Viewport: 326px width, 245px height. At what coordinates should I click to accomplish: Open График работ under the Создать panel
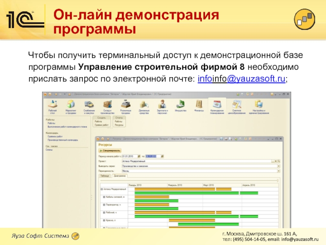101,125
